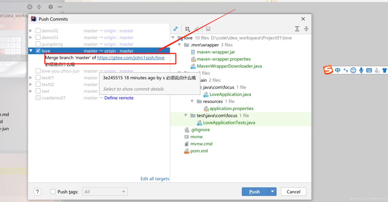Screen dimensions: 388x202
Task: Click the Show Diff arrows icon in the file toolbar
Action: (176, 29)
